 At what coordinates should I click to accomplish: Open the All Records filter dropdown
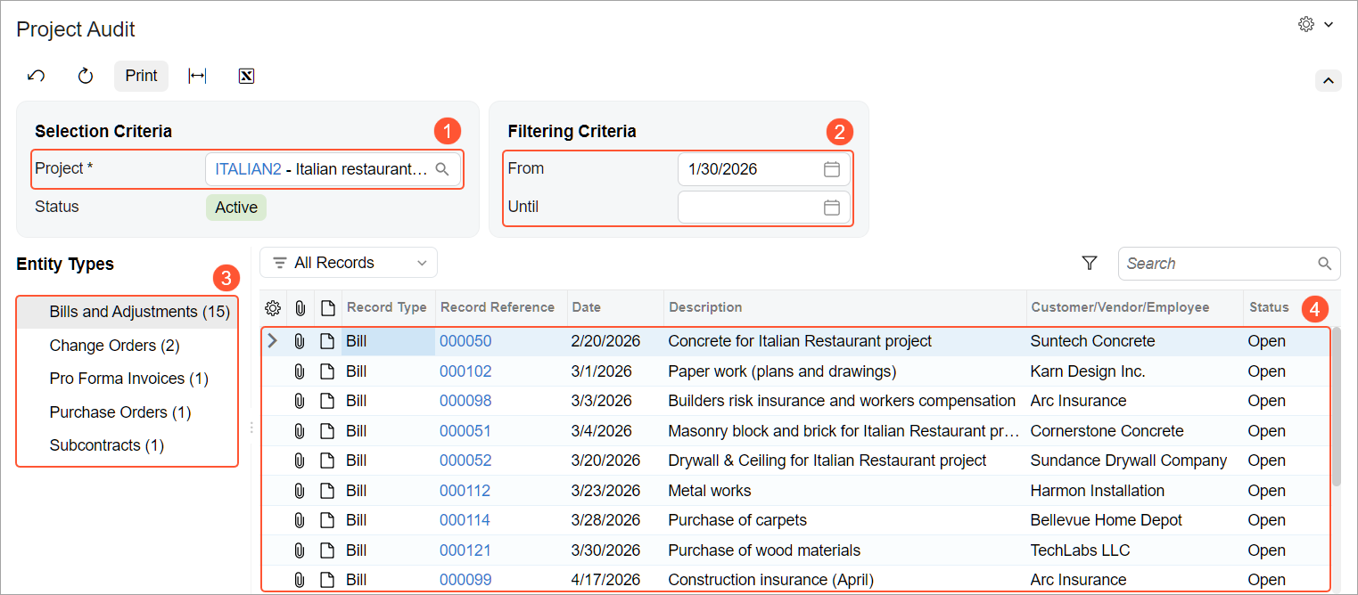coord(349,263)
